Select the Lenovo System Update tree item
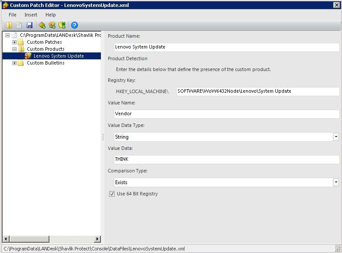342x253 pixels. click(x=59, y=56)
